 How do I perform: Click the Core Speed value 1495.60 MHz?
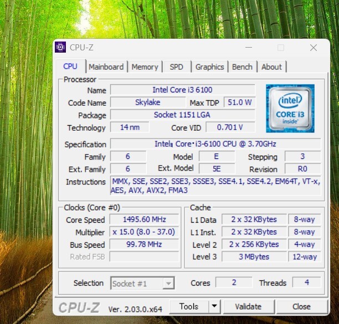pyautogui.click(x=144, y=219)
